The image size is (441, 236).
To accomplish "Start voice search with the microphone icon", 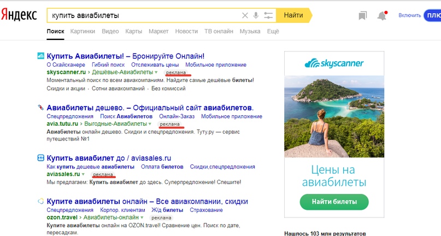I will (256, 15).
